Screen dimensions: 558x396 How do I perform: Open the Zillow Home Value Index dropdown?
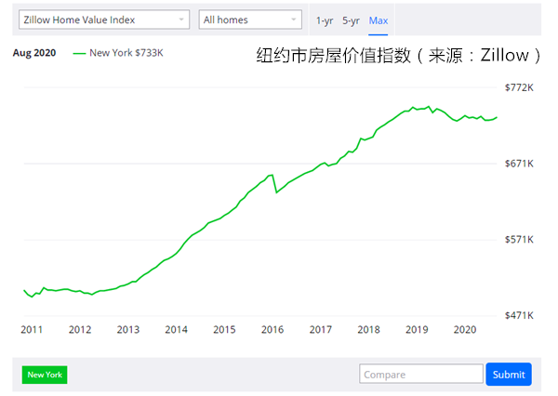coord(104,20)
